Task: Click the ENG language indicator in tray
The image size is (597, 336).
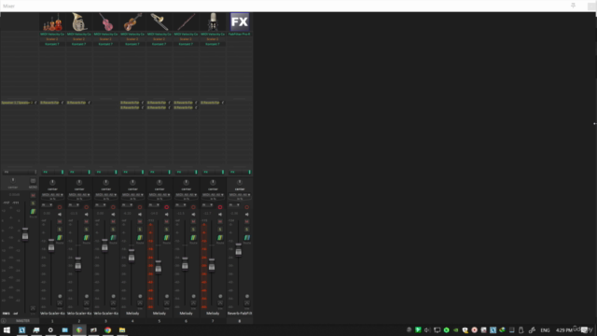Action: click(x=545, y=329)
